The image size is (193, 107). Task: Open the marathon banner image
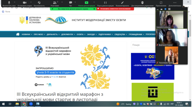71,66
